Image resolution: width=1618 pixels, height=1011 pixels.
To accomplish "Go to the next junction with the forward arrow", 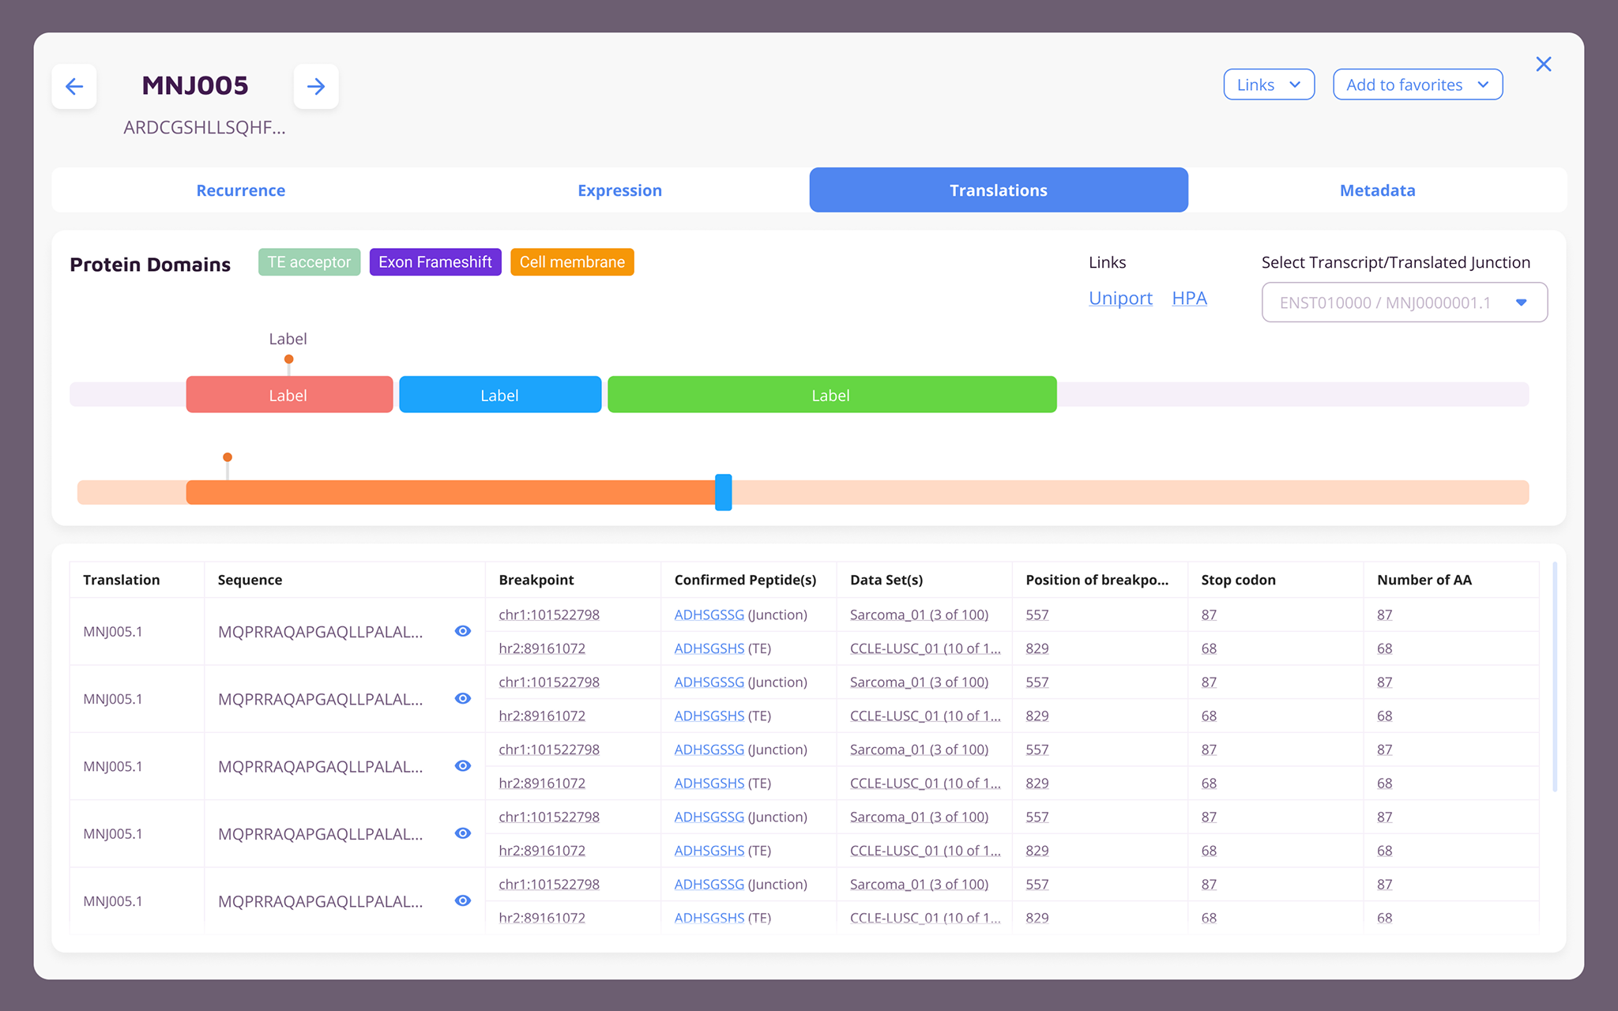I will click(x=316, y=86).
